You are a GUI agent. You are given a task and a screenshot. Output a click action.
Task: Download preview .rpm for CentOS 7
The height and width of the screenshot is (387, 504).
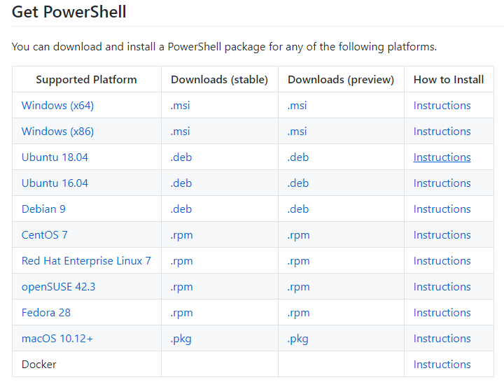coord(299,235)
